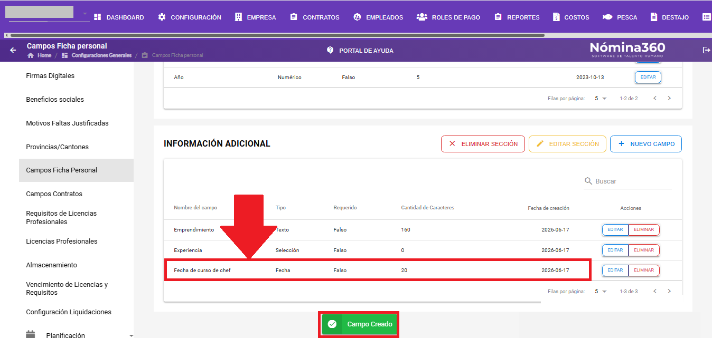Click the Costos document icon
The width and height of the screenshot is (712, 338).
(x=556, y=17)
